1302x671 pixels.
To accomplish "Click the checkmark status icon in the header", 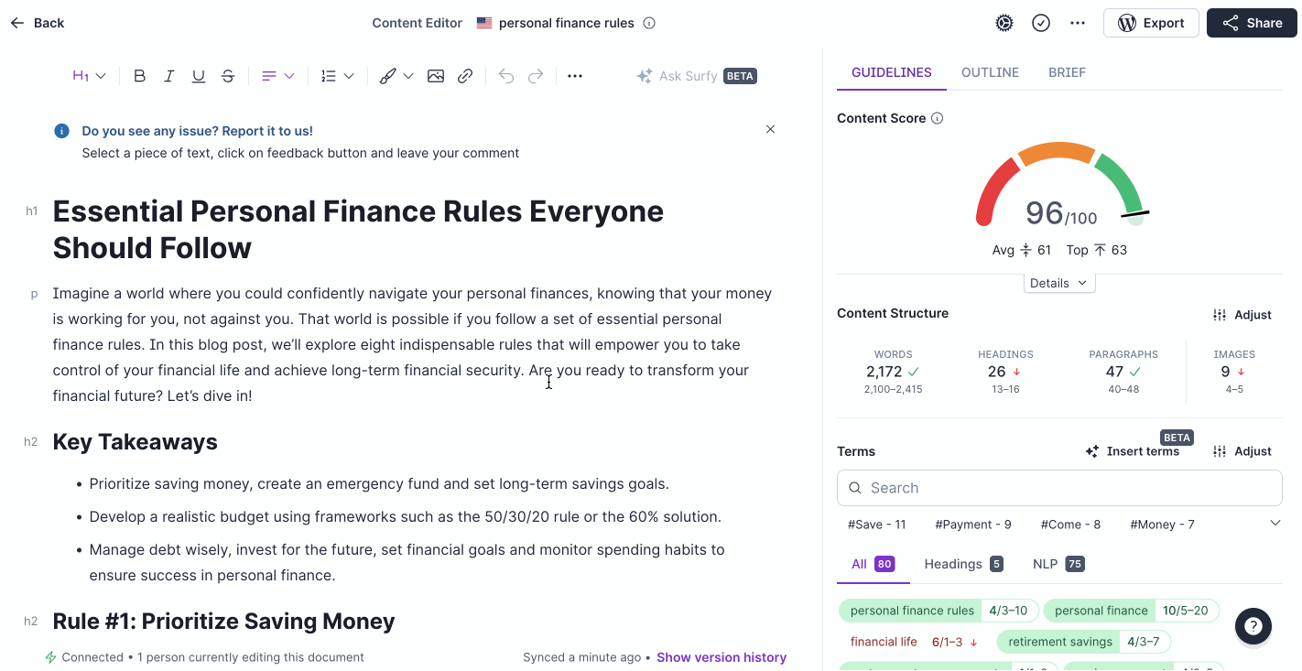I will (x=1041, y=23).
